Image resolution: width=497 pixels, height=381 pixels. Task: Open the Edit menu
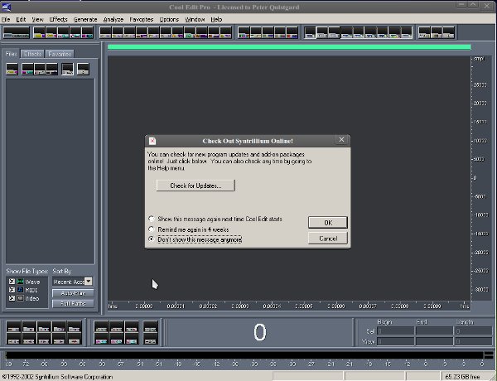(x=21, y=19)
